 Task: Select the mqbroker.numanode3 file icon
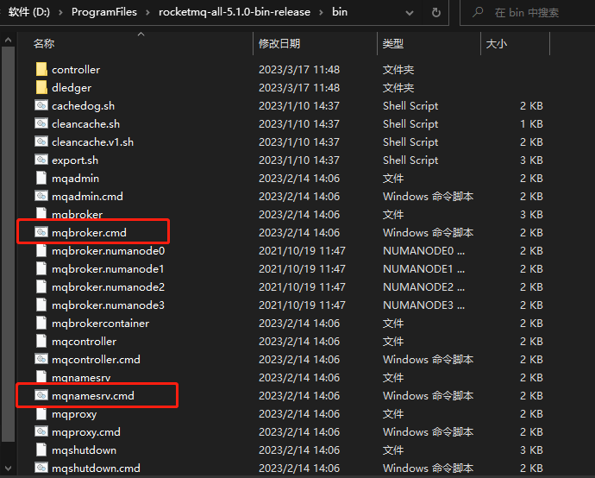(41, 305)
